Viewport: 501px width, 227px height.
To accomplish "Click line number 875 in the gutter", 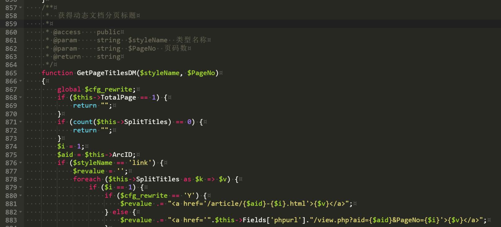I will point(11,155).
